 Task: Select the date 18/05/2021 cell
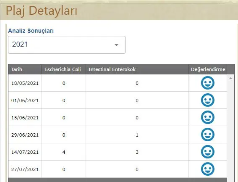click(25, 83)
